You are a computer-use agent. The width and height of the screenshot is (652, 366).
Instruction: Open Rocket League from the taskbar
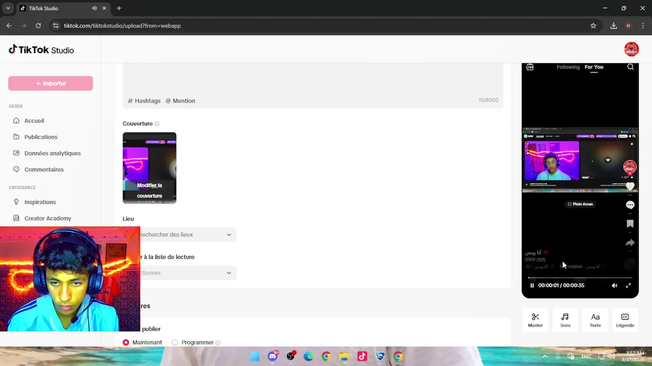[380, 356]
